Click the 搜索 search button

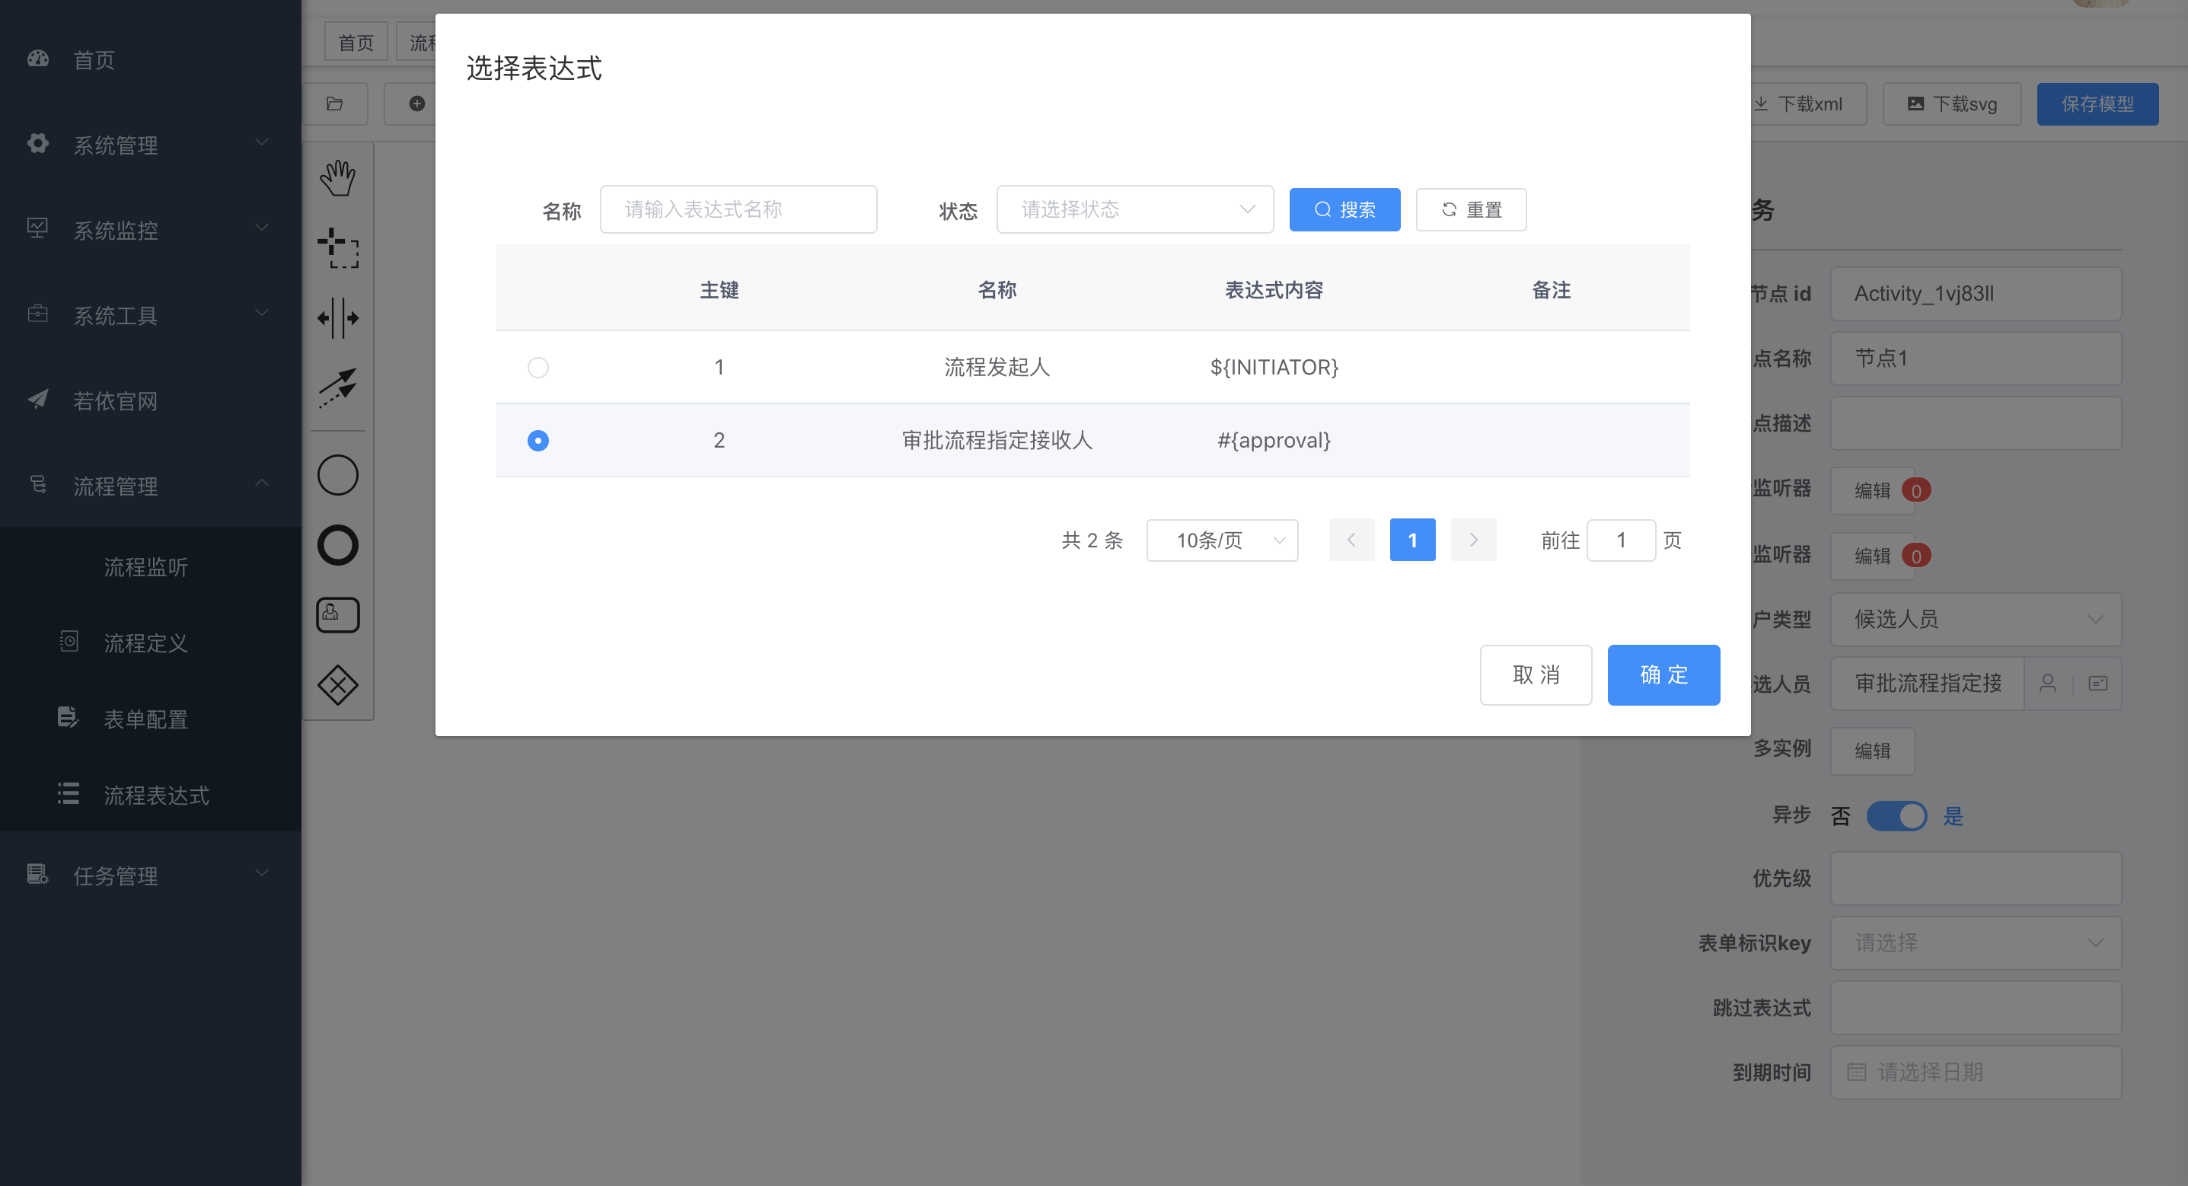click(1344, 209)
